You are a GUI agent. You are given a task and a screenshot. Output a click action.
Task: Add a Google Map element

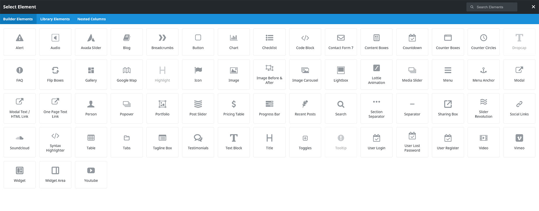[x=127, y=74]
